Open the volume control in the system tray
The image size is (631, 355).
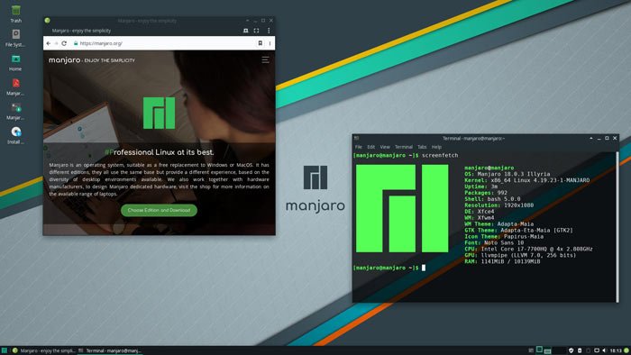[x=605, y=350]
